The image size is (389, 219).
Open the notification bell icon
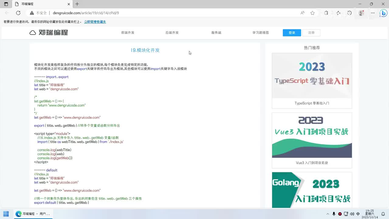click(383, 214)
